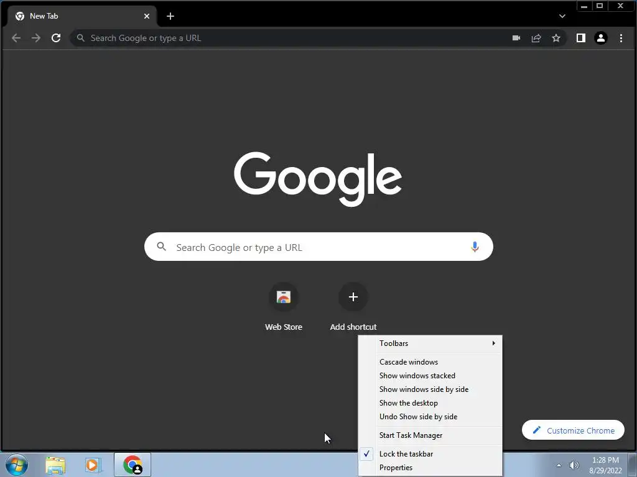Viewport: 637px width, 477px height.
Task: Choose Show the desktop
Action: (430, 402)
